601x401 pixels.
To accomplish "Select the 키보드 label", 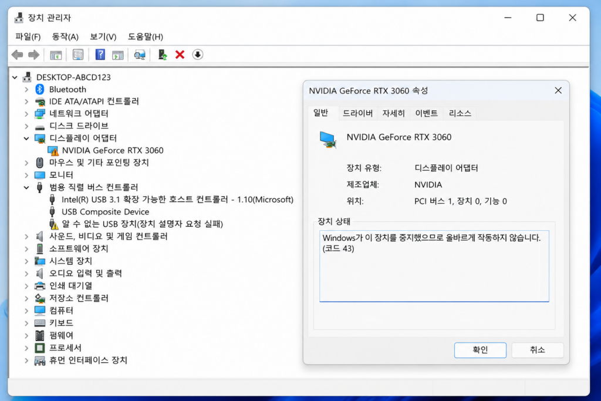I will tap(61, 323).
